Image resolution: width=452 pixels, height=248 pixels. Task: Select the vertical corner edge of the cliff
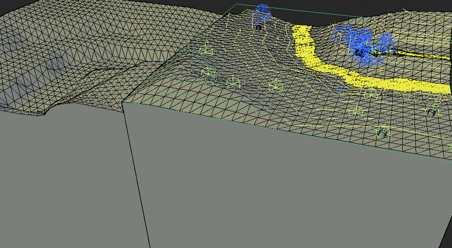(136, 174)
